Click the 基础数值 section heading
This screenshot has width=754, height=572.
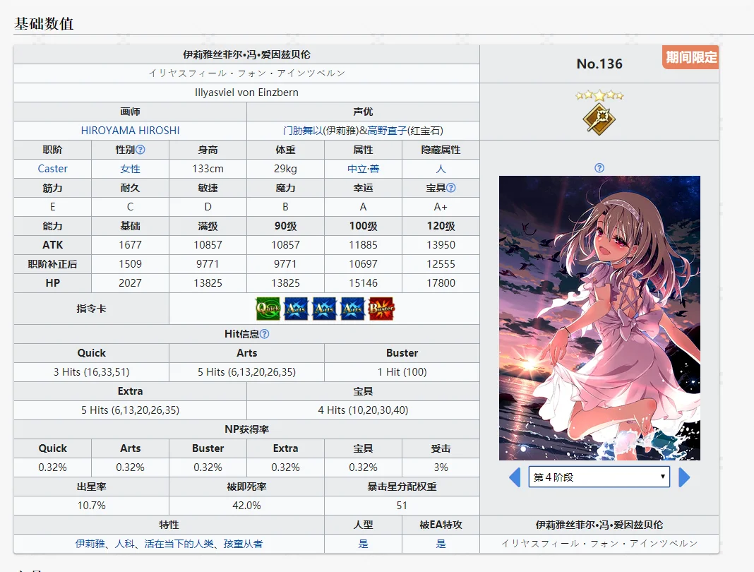click(44, 23)
